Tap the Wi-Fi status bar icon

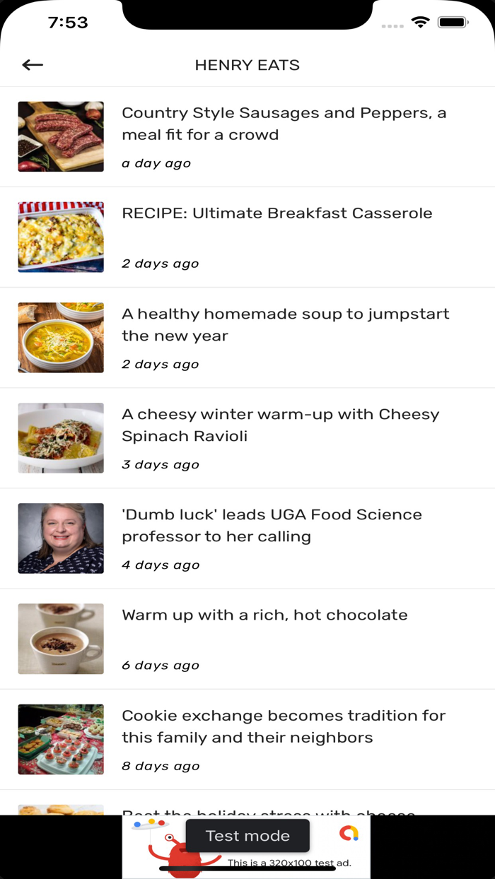420,23
